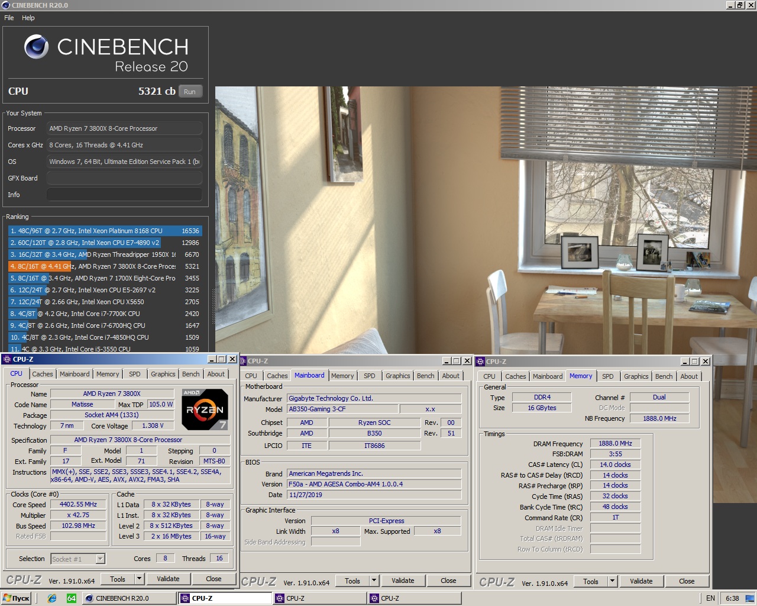
Task: Select Memory tab in CPU-Z motherboard window
Action: click(342, 376)
